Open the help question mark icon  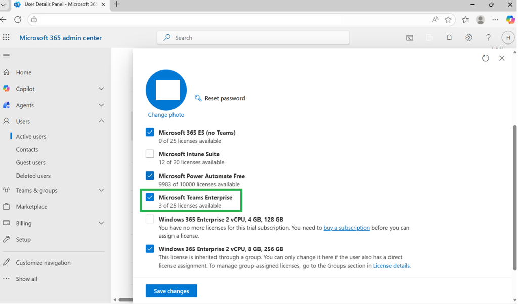(488, 37)
